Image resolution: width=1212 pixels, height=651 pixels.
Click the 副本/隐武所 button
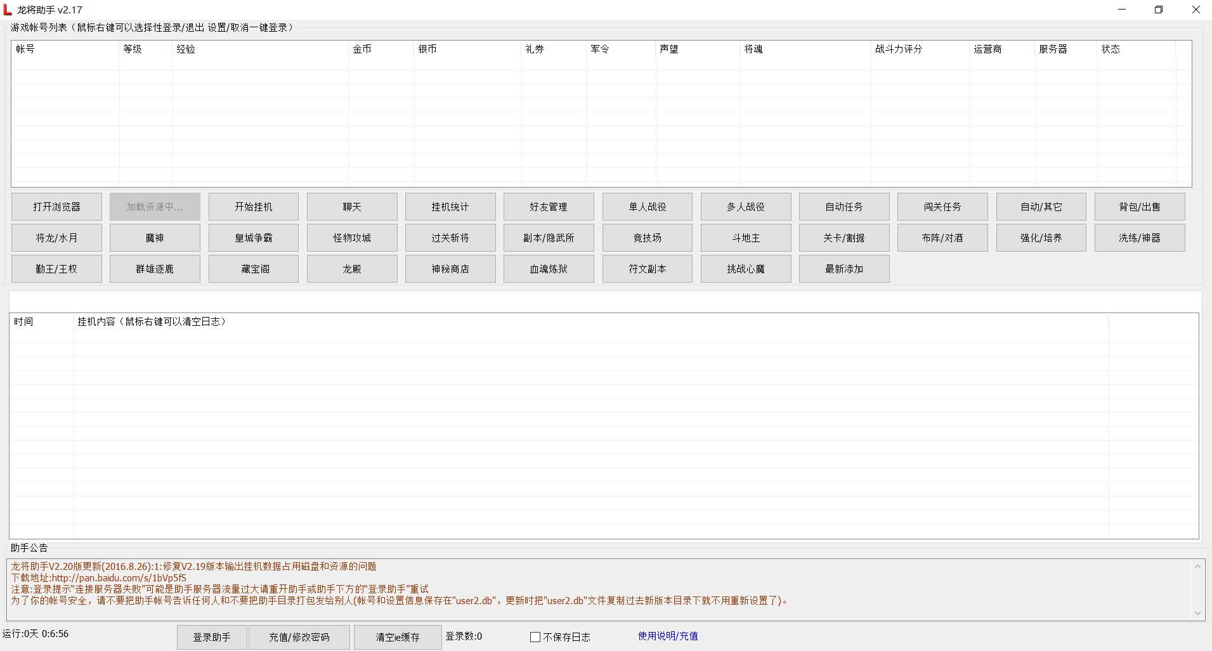point(549,238)
